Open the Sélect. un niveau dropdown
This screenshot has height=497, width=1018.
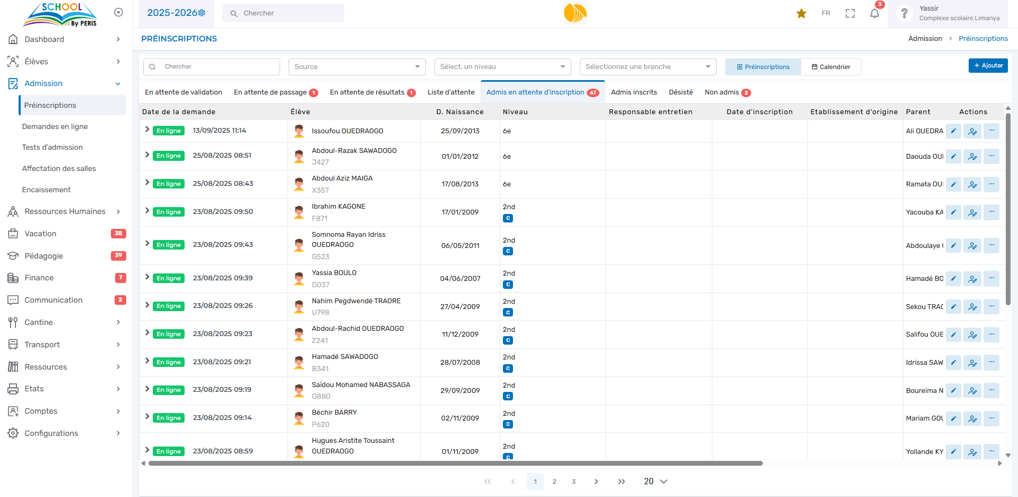click(502, 67)
